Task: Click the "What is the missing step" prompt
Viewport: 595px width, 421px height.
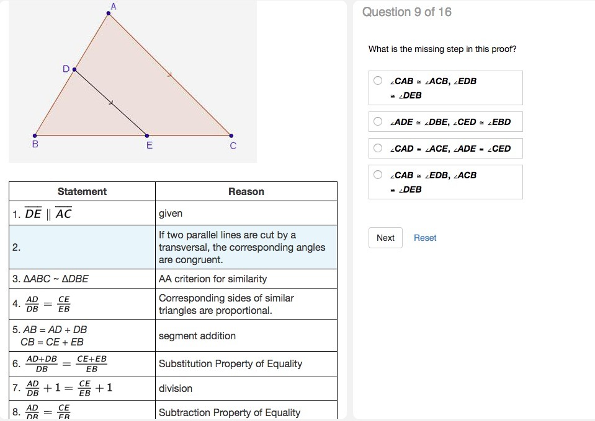Action: [x=442, y=49]
